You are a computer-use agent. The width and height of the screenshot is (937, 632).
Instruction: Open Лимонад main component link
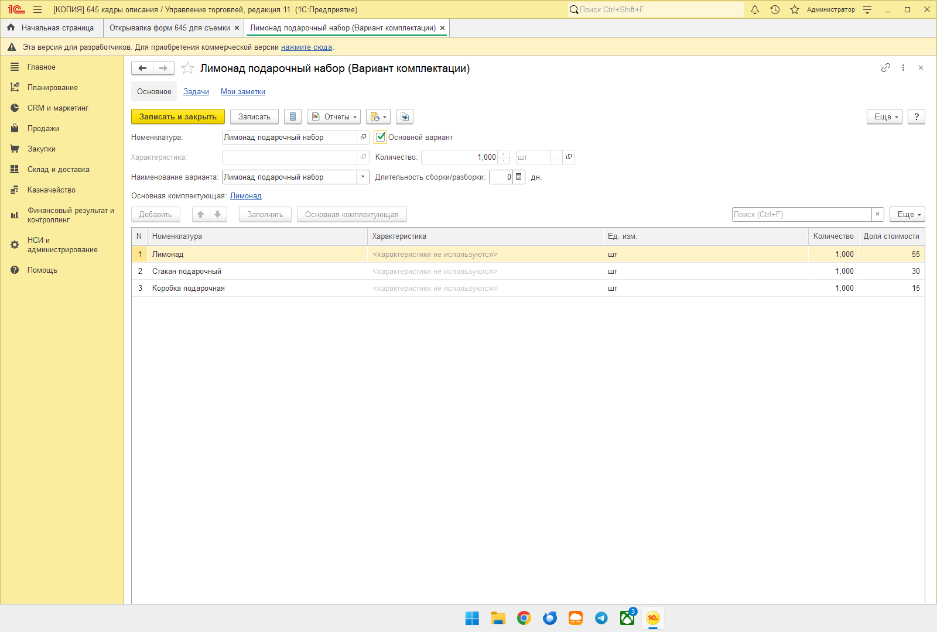[x=246, y=196]
